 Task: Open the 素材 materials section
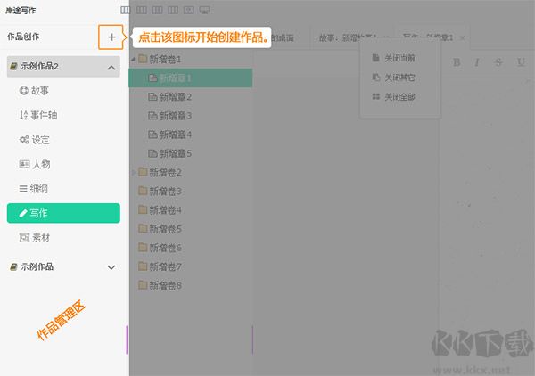click(x=35, y=238)
